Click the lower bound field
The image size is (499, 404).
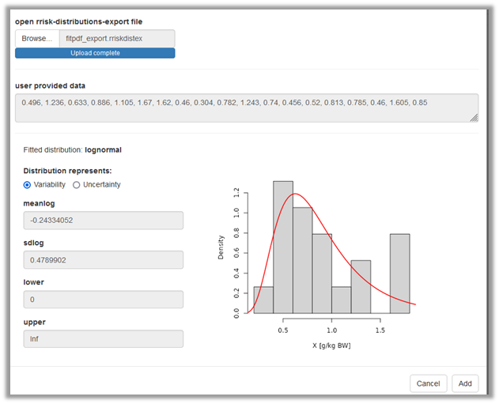click(x=99, y=300)
